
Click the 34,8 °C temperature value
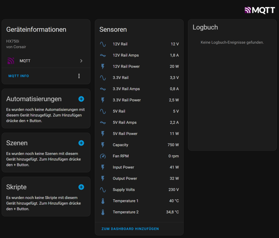[172, 212]
